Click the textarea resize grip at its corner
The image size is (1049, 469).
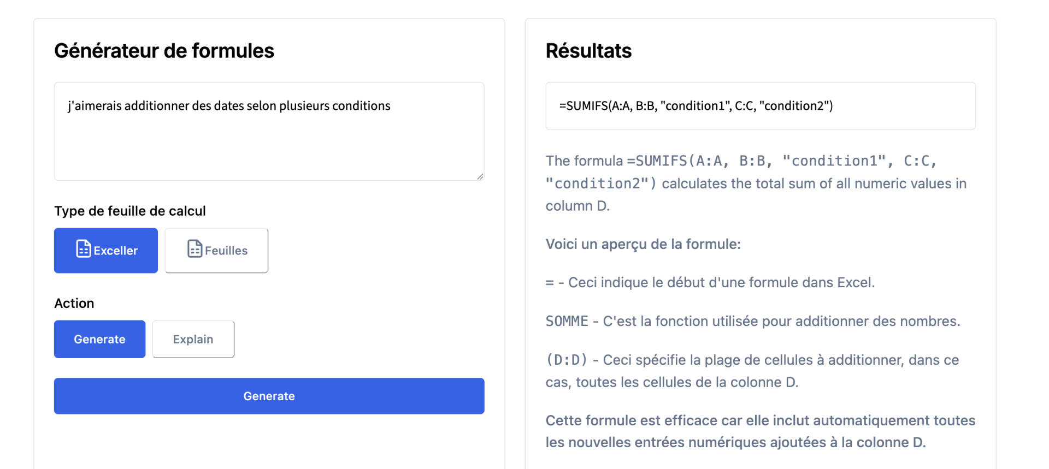[x=480, y=177]
